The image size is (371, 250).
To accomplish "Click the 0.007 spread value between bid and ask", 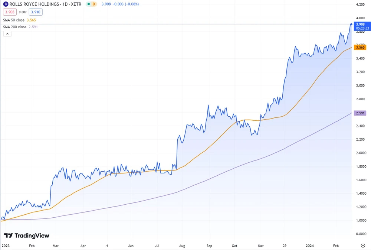I will 22,12.
